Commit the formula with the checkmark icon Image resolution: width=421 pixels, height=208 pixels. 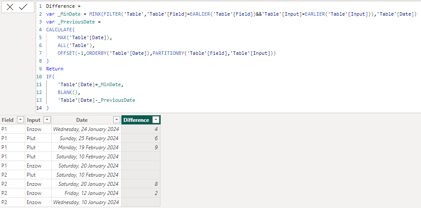click(x=24, y=7)
